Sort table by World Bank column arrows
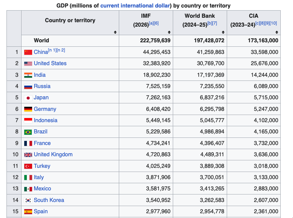The height and width of the screenshot is (218, 293). coord(223,32)
